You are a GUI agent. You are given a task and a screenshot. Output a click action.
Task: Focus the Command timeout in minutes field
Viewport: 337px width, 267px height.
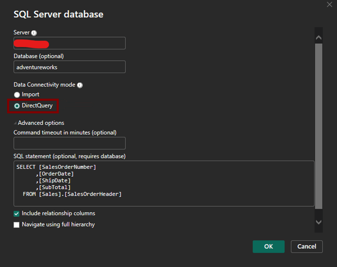[69, 143]
